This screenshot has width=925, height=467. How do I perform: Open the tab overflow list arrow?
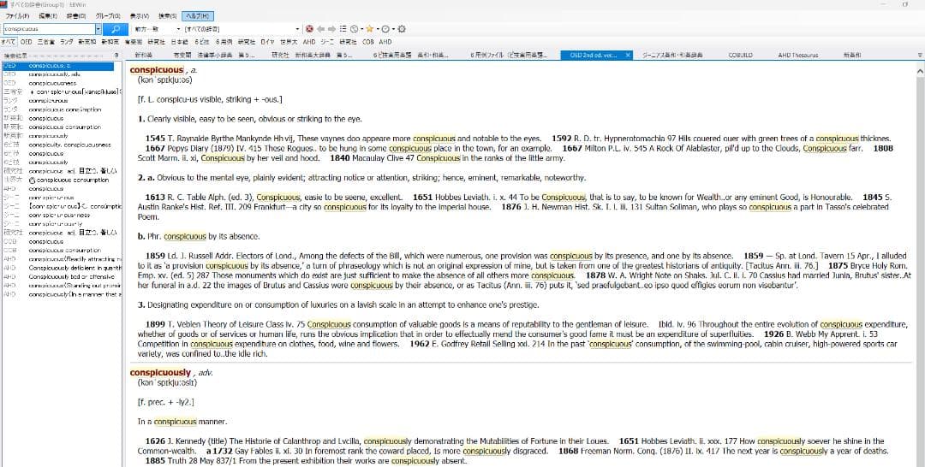coord(920,56)
